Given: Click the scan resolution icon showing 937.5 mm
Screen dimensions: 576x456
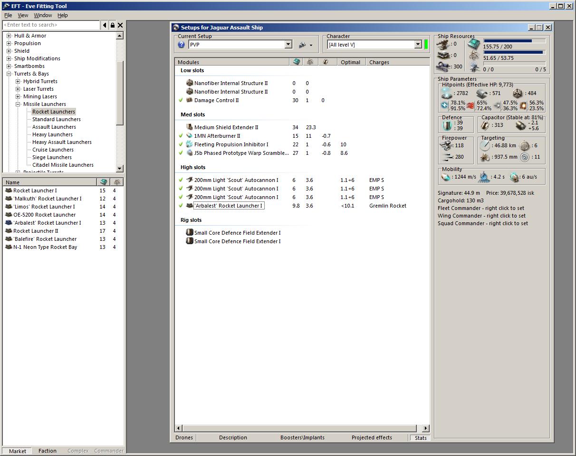Looking at the screenshot, I should (x=485, y=157).
